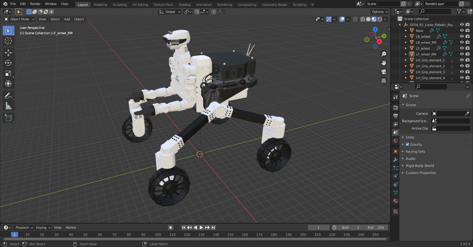Select rendered viewport shading sphere
The height and width of the screenshot is (247, 473).
click(380, 19)
